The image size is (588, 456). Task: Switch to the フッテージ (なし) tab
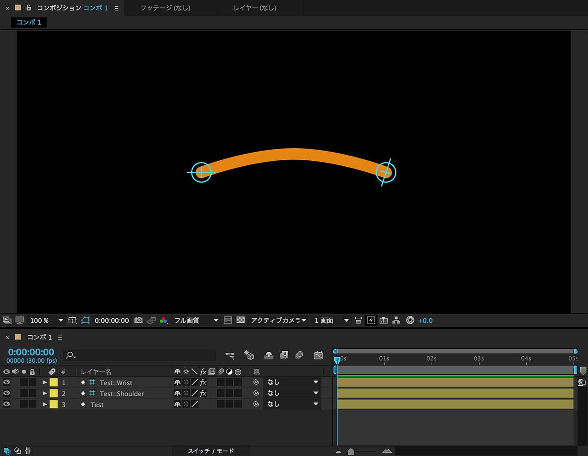pyautogui.click(x=165, y=8)
